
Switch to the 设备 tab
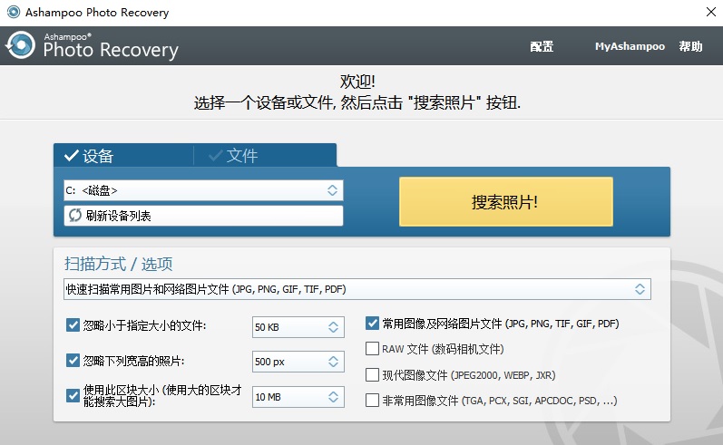(x=123, y=155)
